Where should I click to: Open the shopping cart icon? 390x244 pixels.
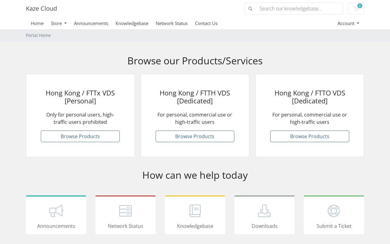point(356,9)
